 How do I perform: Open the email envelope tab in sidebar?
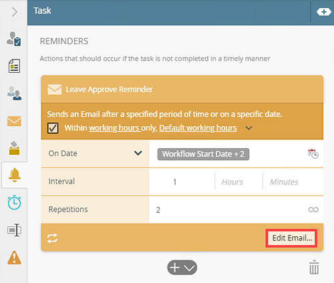coord(14,121)
